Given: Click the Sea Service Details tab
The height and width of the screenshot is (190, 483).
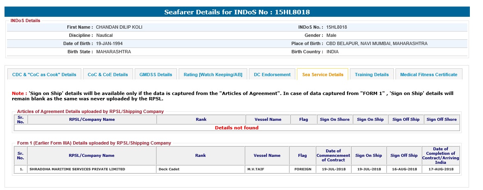Looking at the screenshot, I should click(322, 75).
